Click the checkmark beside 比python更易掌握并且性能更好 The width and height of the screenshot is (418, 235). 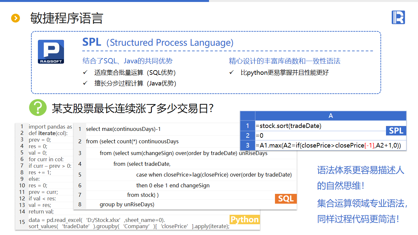(232, 72)
